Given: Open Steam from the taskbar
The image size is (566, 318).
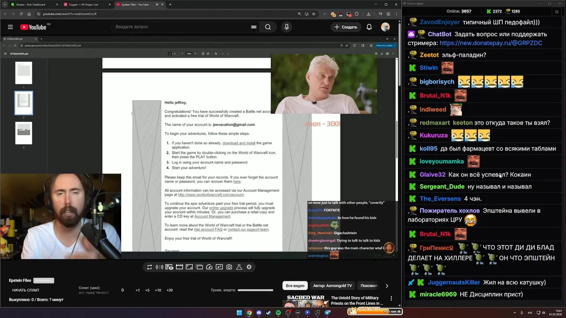Looking at the screenshot, I should (x=268, y=313).
